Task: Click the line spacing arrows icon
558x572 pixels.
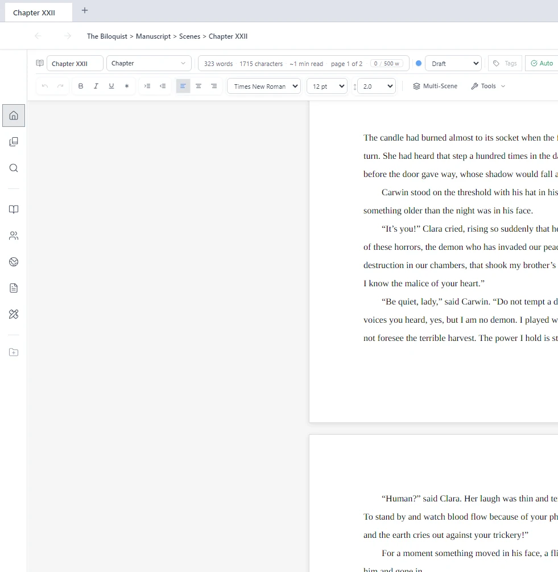Action: pyautogui.click(x=354, y=87)
